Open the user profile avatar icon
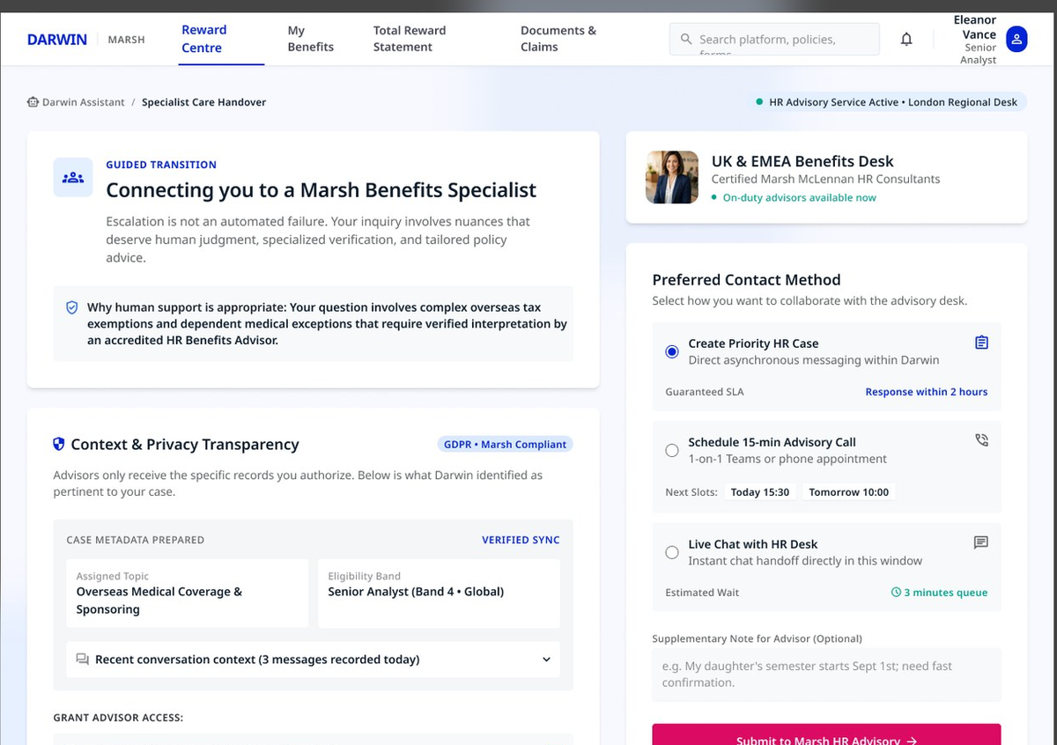Screen dimensions: 1057x745 (1016, 39)
